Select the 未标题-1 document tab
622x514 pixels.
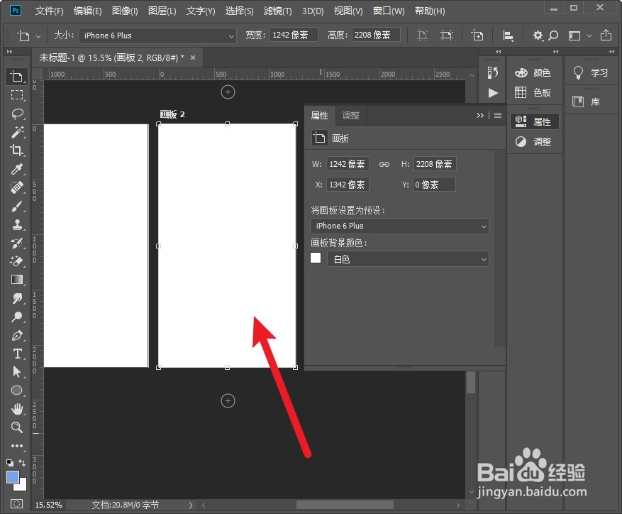tap(111, 58)
